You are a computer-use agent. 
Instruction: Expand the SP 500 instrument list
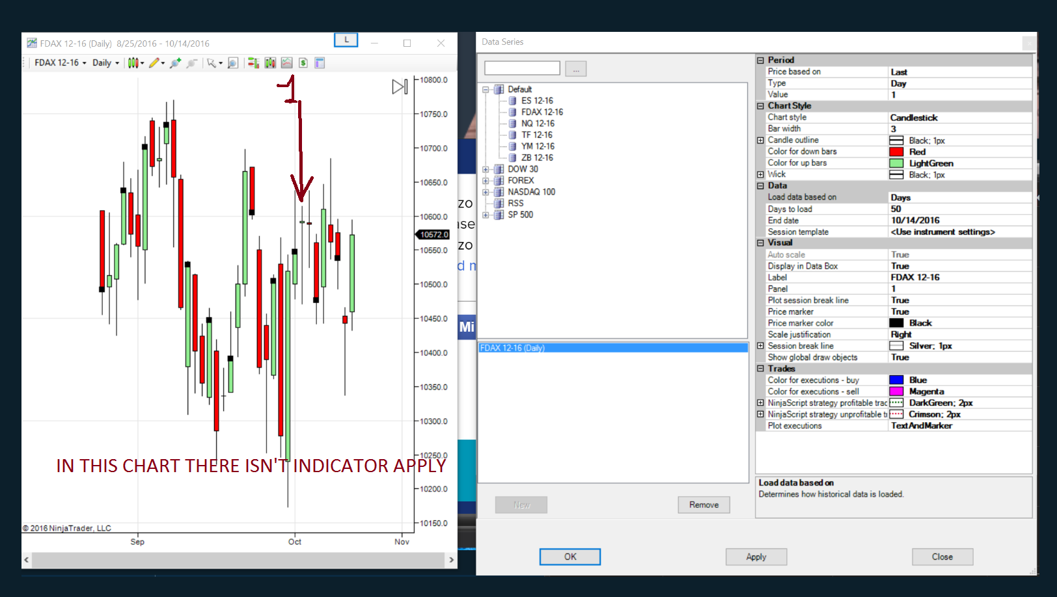(x=486, y=215)
